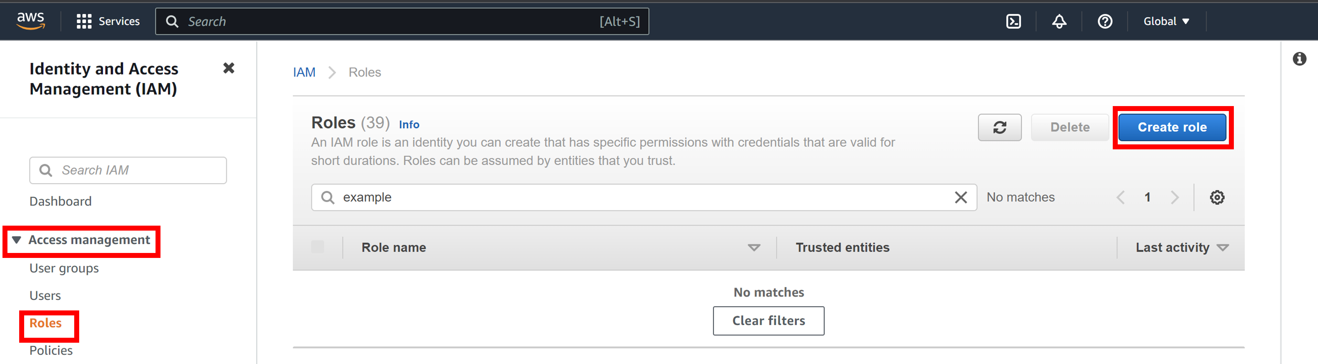Open AWS CloudShell terminal icon
Screen dimensions: 1318x364
1013,22
